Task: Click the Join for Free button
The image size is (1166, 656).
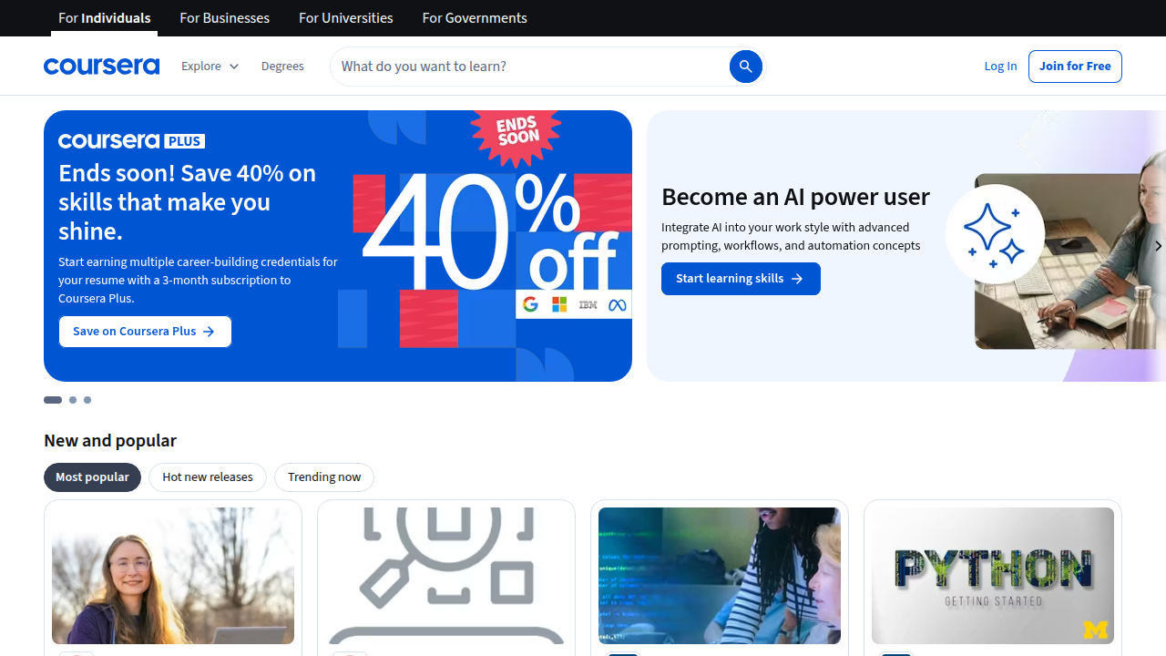Action: [x=1075, y=67]
